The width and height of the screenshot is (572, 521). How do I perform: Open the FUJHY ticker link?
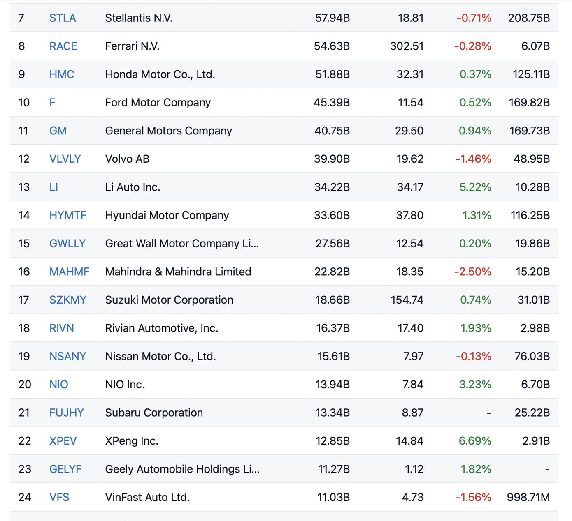tap(67, 413)
